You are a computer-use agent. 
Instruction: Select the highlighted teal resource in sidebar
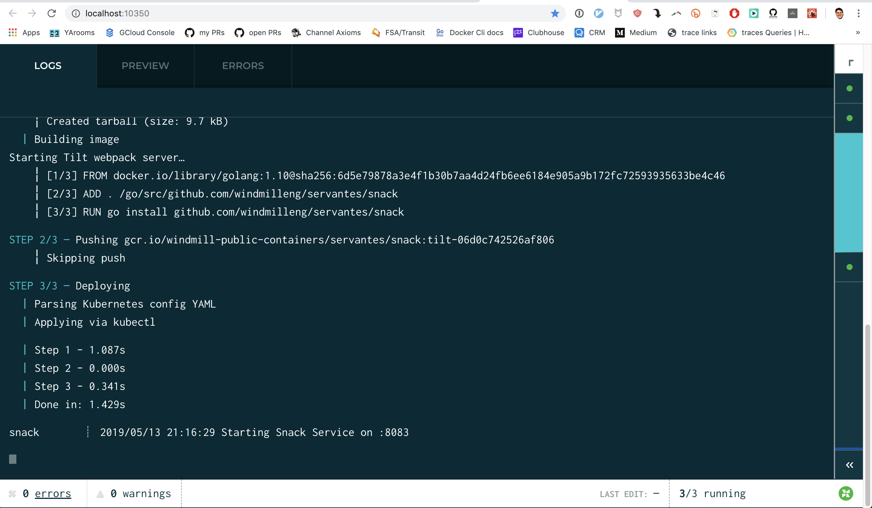(x=849, y=193)
